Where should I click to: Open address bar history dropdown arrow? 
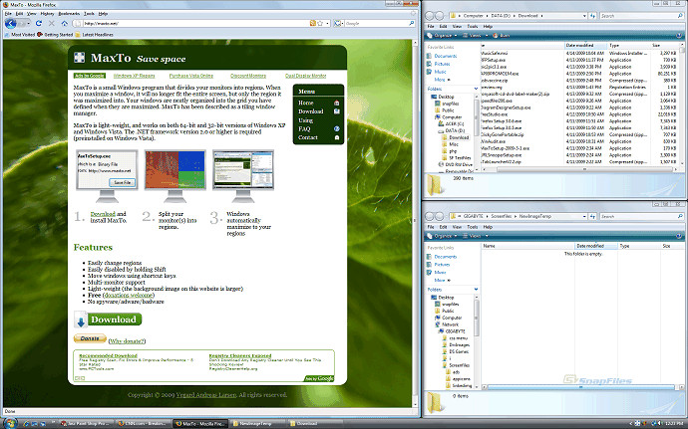click(x=327, y=23)
